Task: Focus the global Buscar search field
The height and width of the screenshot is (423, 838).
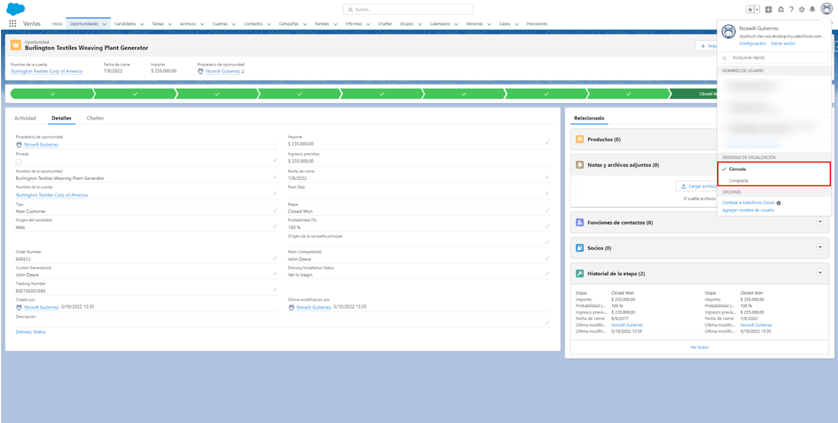Action: tap(408, 9)
